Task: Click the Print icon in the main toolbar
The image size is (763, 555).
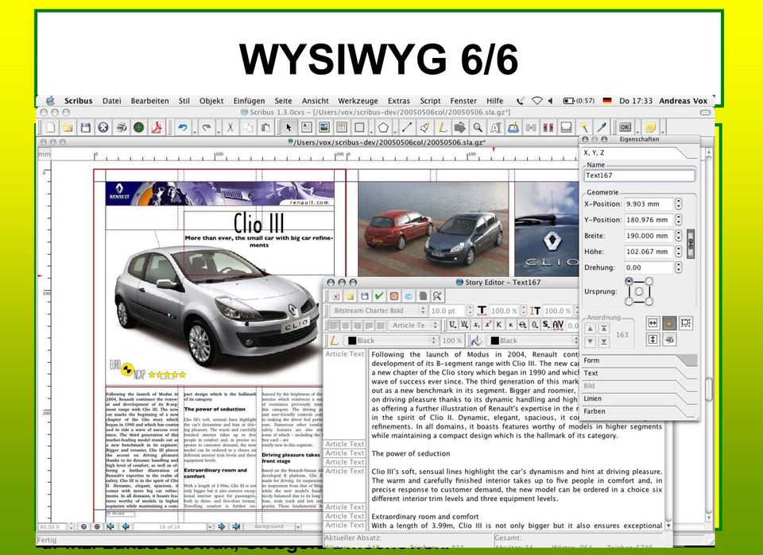Action: (x=121, y=127)
